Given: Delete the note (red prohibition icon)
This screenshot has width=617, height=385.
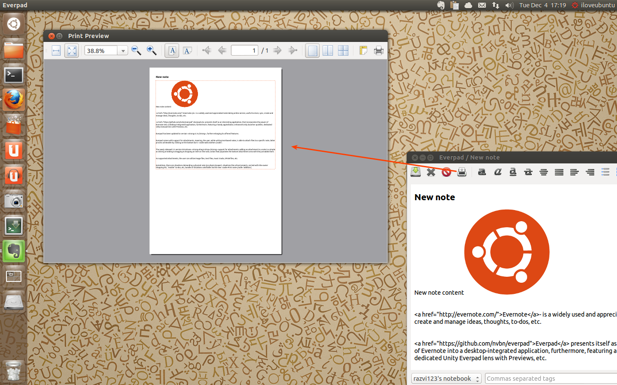Looking at the screenshot, I should point(446,172).
